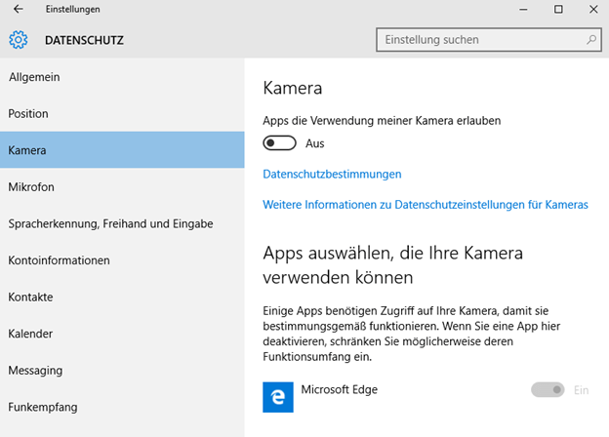
Task: Select Messaging in the sidebar
Action: point(122,371)
